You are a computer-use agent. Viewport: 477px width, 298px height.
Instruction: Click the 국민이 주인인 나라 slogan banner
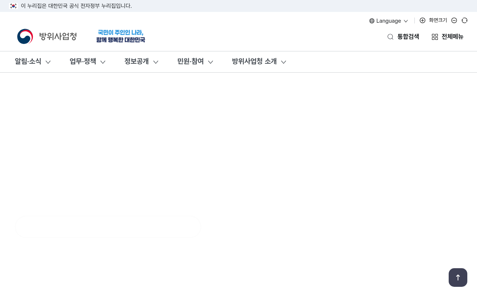pos(120,36)
